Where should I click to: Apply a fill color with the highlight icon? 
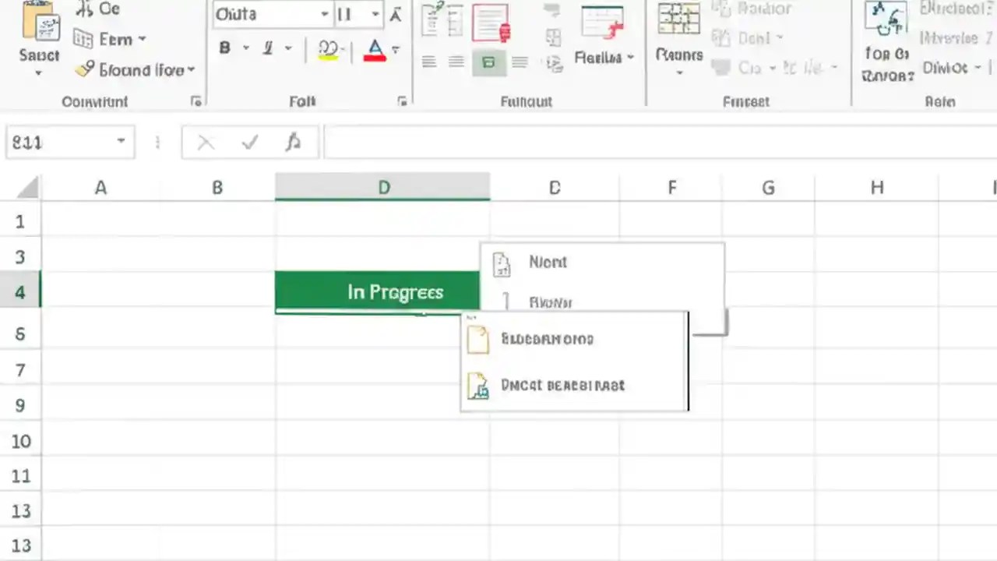point(328,49)
